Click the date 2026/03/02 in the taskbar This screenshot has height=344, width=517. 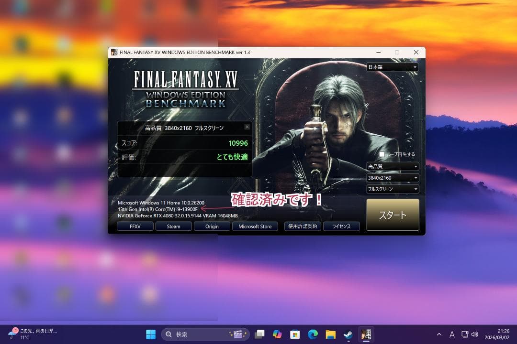pyautogui.click(x=497, y=338)
